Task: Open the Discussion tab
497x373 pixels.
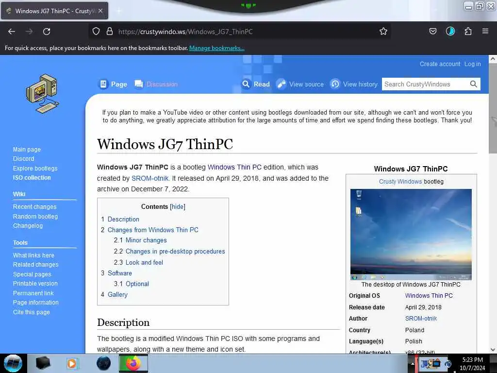Action: pyautogui.click(x=156, y=84)
